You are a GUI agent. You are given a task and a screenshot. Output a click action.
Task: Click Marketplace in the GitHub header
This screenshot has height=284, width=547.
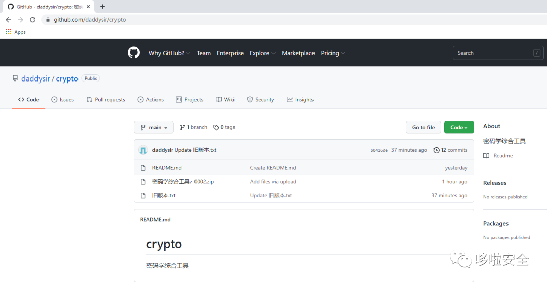coord(298,53)
